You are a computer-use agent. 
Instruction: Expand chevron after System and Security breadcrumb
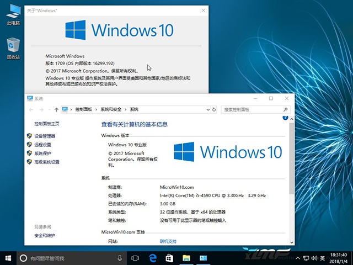point(125,110)
